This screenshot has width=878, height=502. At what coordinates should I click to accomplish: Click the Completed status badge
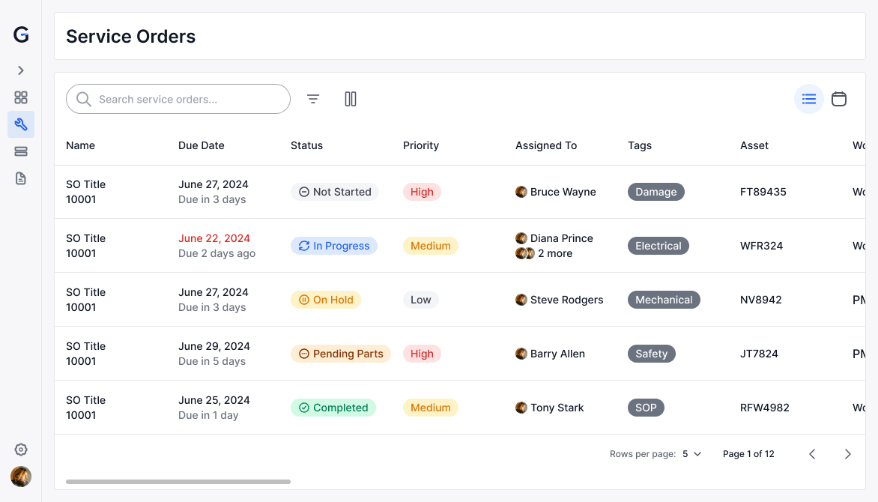coord(333,408)
